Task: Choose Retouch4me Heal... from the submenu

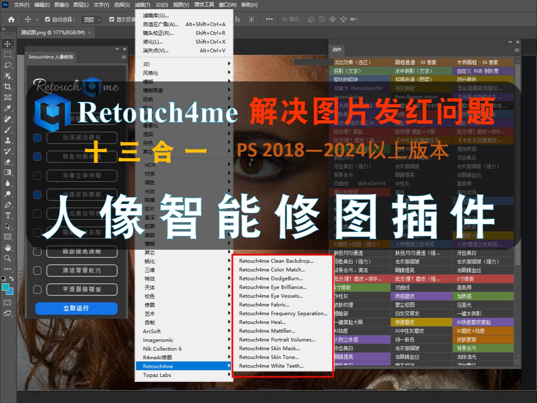Action: click(283, 322)
